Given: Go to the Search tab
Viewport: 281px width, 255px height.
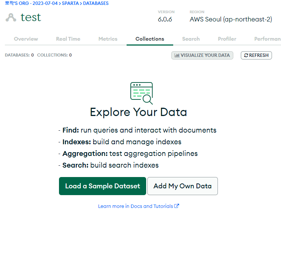Looking at the screenshot, I should pos(191,39).
